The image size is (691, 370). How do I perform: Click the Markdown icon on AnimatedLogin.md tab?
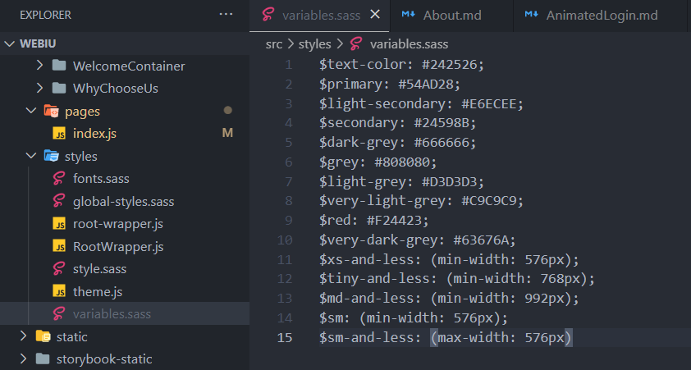click(531, 15)
